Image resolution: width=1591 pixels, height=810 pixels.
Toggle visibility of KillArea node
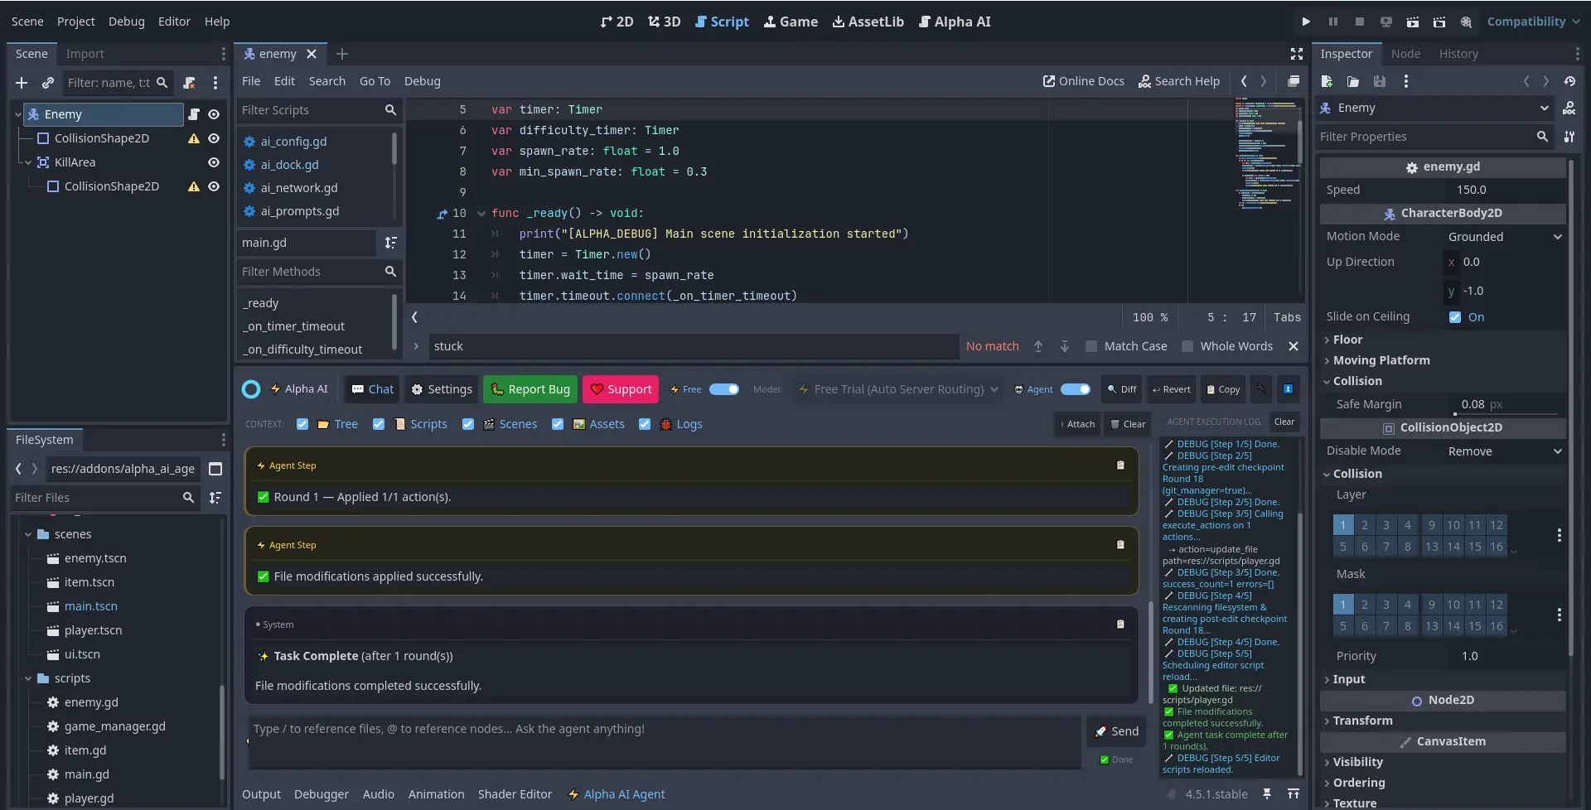214,162
